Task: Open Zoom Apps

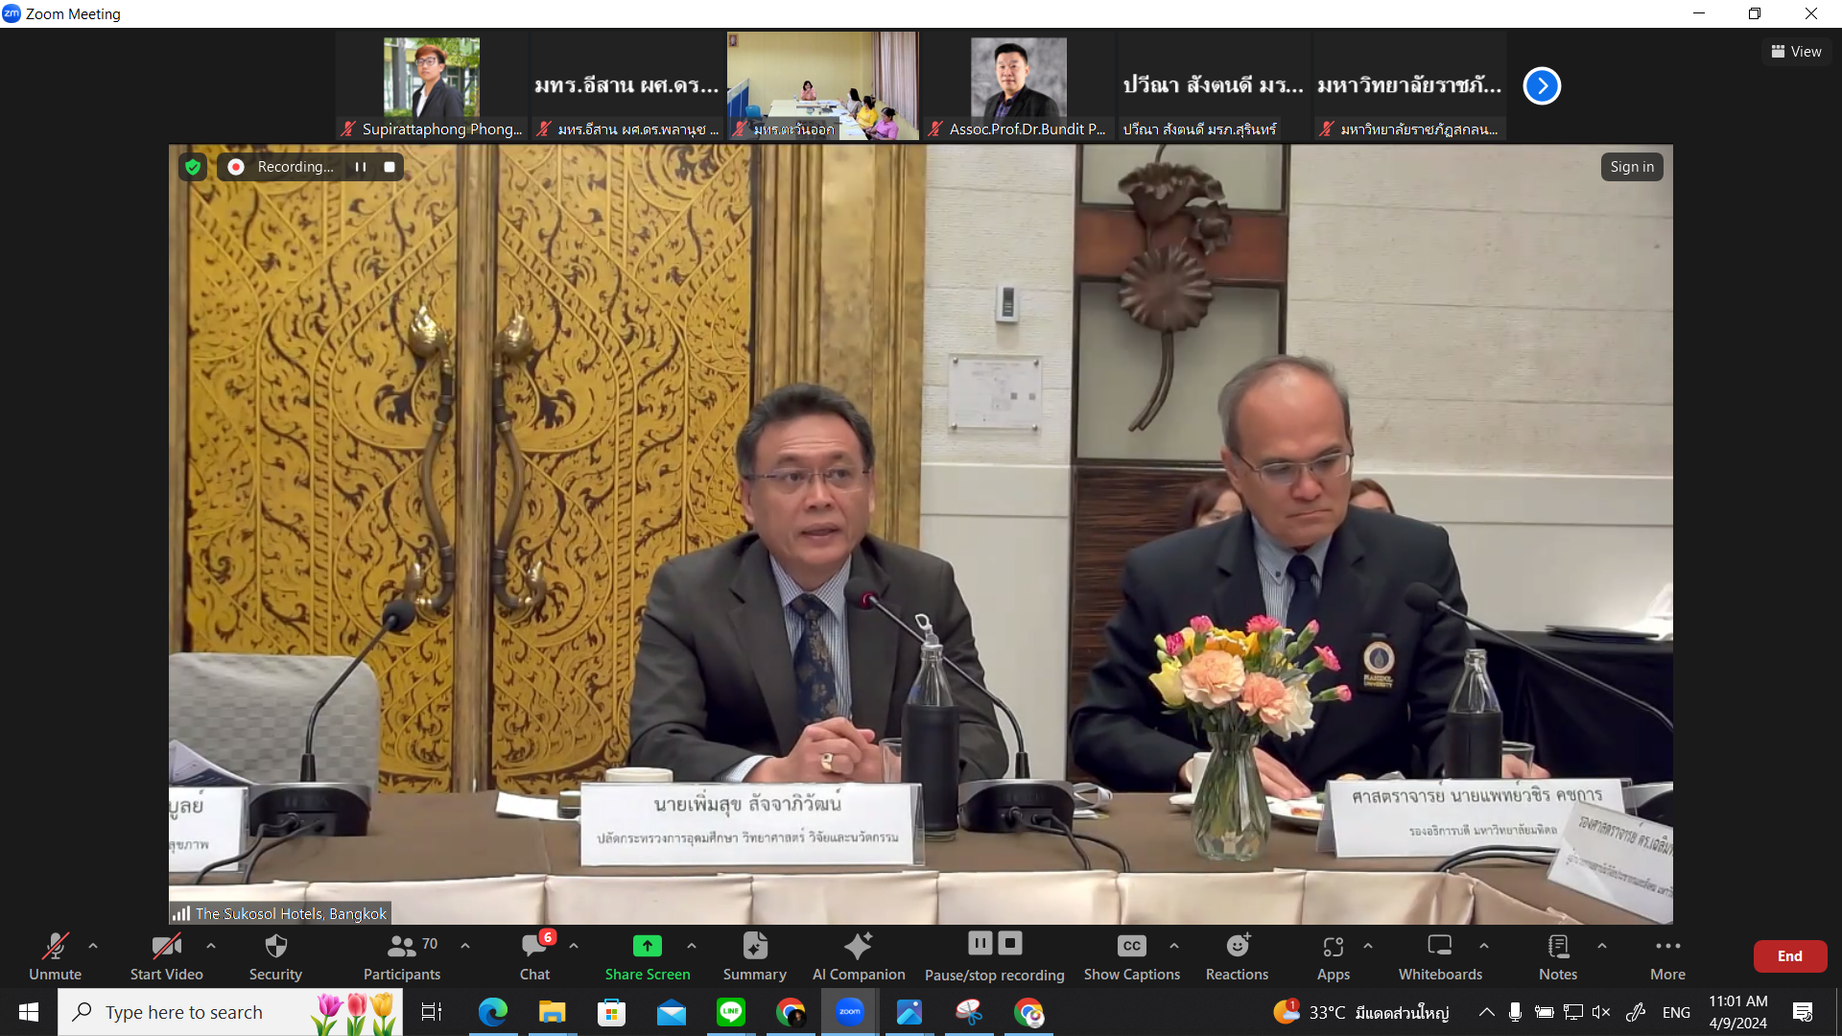Action: (1334, 956)
